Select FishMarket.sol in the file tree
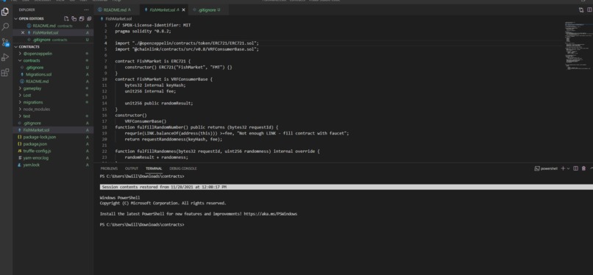This screenshot has height=275, width=593. click(53, 130)
